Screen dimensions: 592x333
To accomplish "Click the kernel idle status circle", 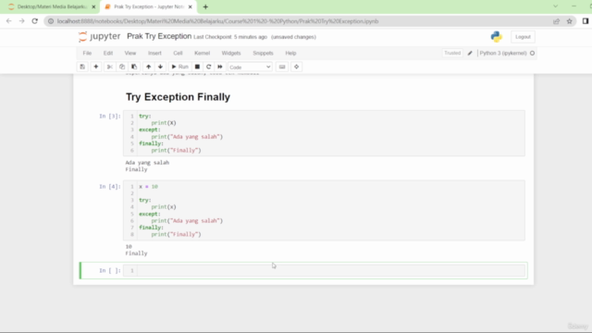I will click(533, 54).
